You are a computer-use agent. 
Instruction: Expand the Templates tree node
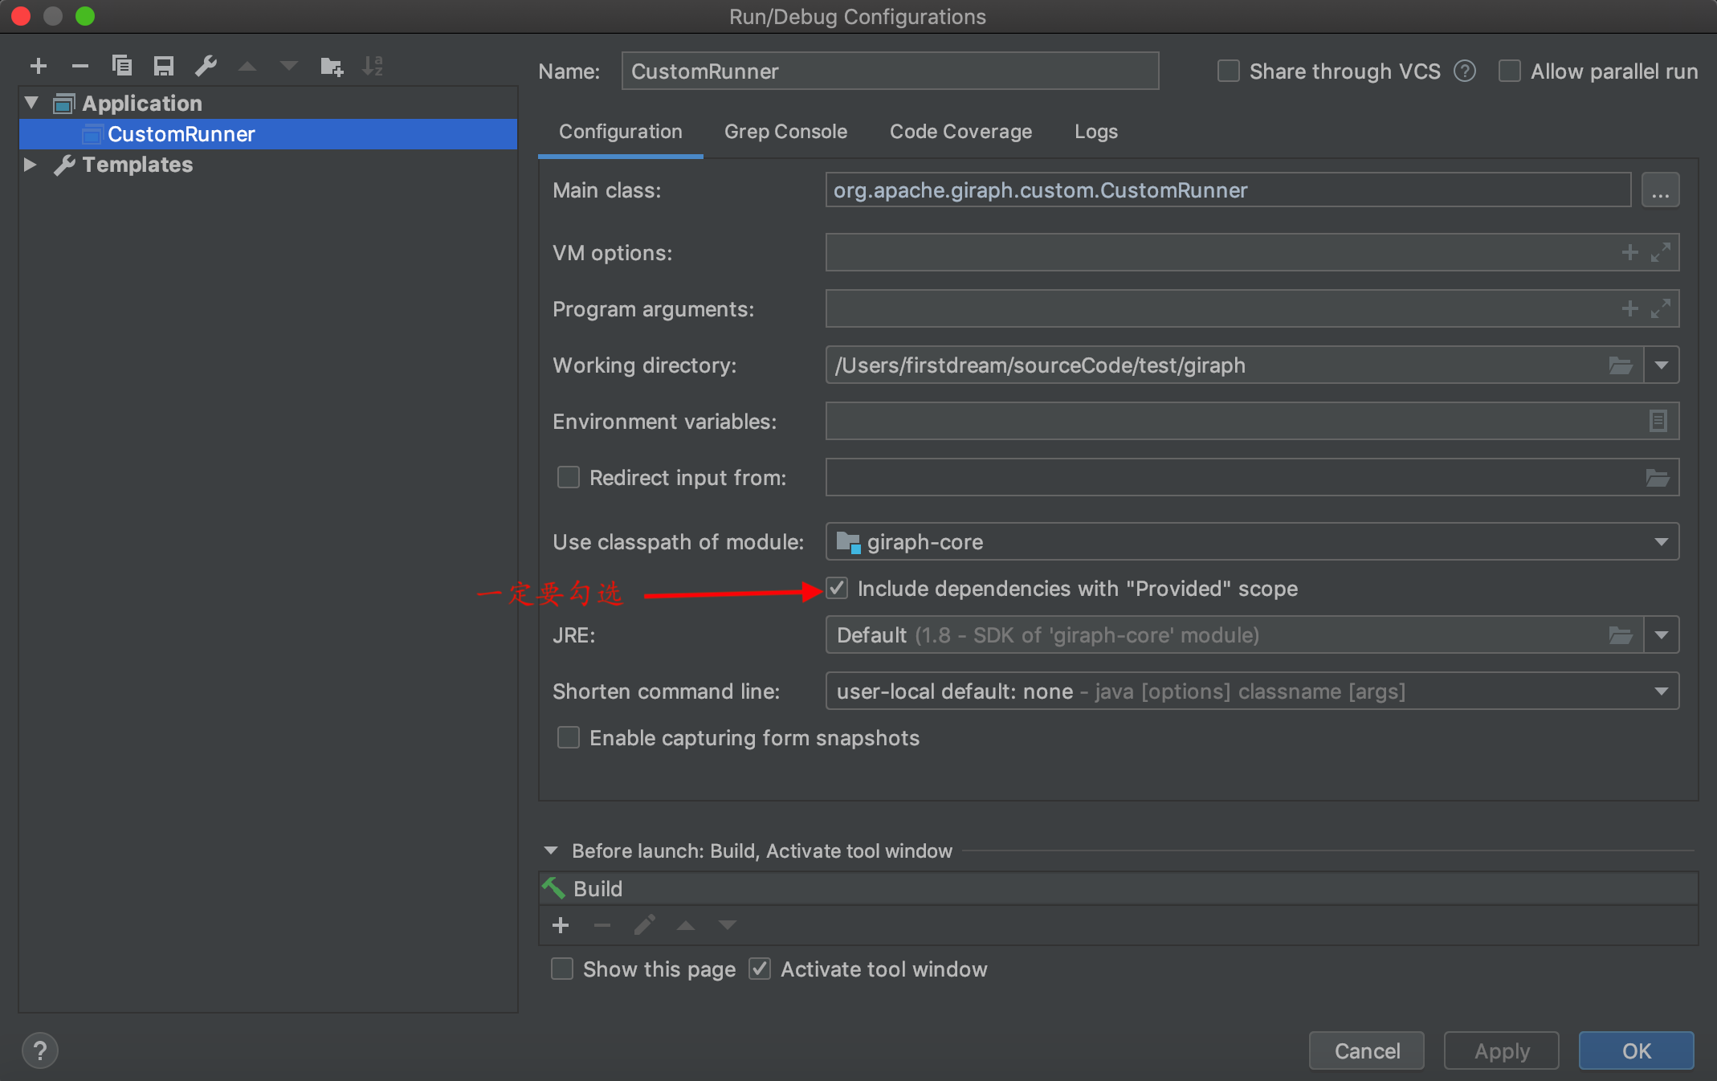[x=31, y=165]
